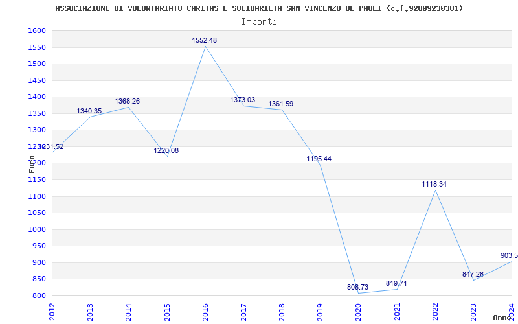The width and height of the screenshot is (518, 324).
Task: Click the 'Anno' x-axis title
Action: point(502,318)
